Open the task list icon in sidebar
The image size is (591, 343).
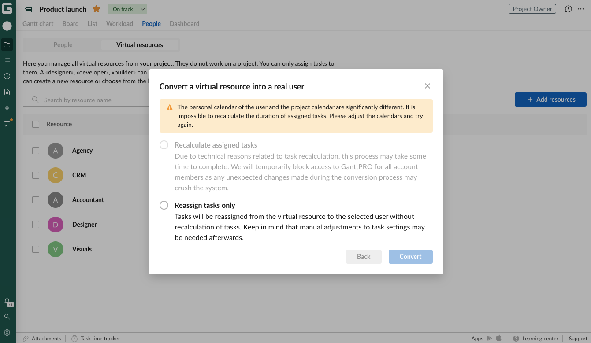pos(7,60)
